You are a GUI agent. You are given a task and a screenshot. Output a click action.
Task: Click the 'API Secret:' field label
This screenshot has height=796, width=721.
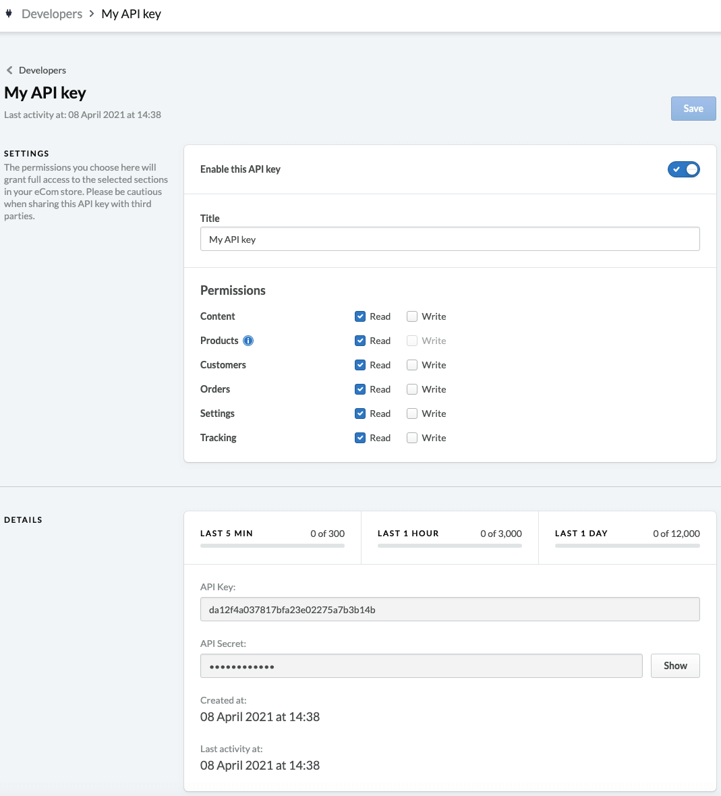223,644
